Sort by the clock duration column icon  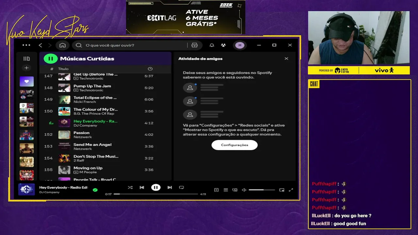(x=150, y=69)
